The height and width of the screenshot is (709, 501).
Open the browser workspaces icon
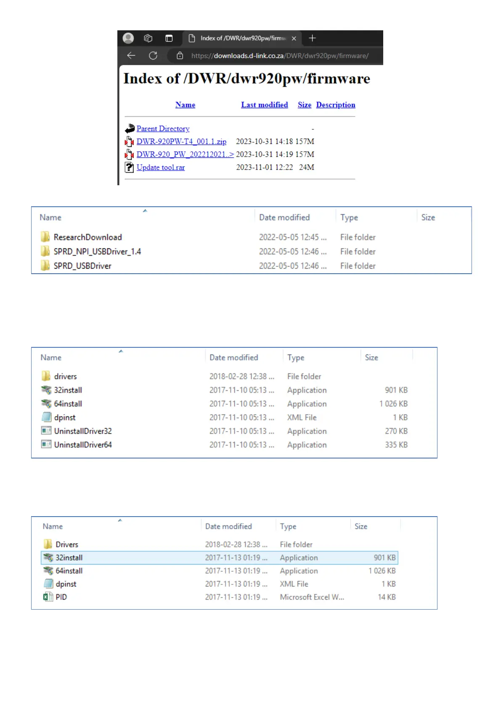pos(148,38)
